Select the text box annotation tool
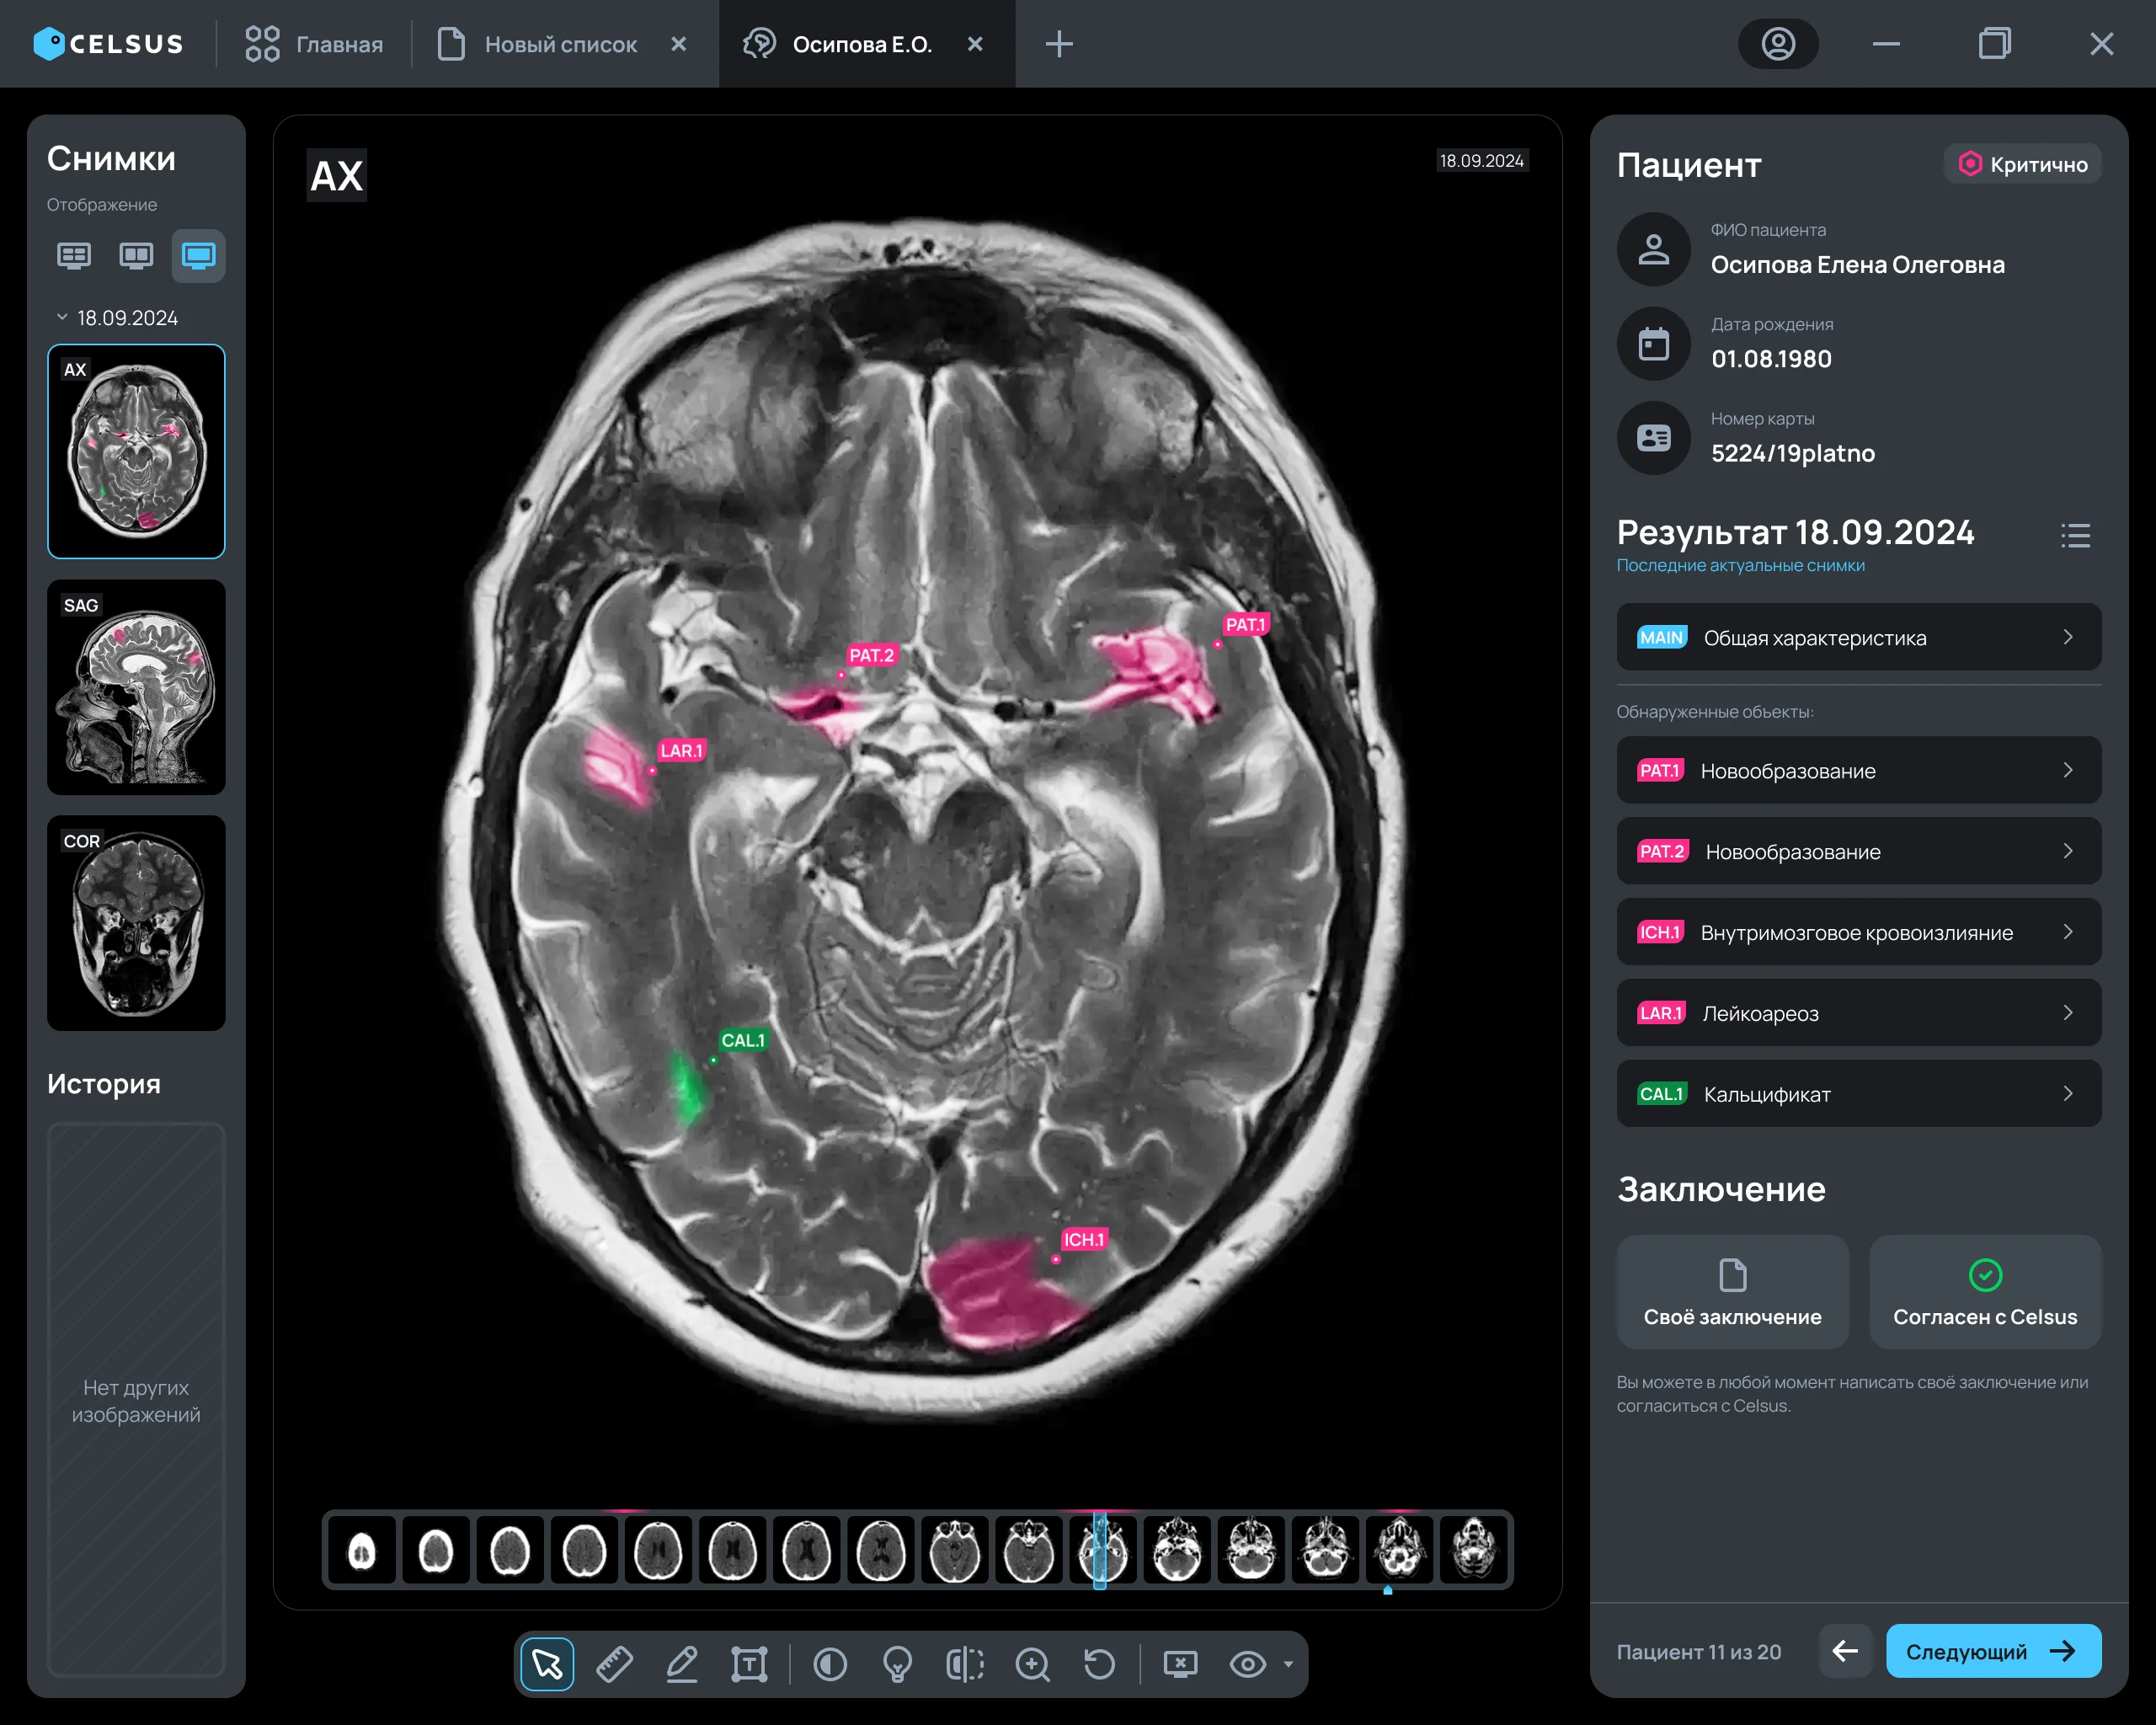Screen dimensions: 2156x1725 click(749, 1664)
